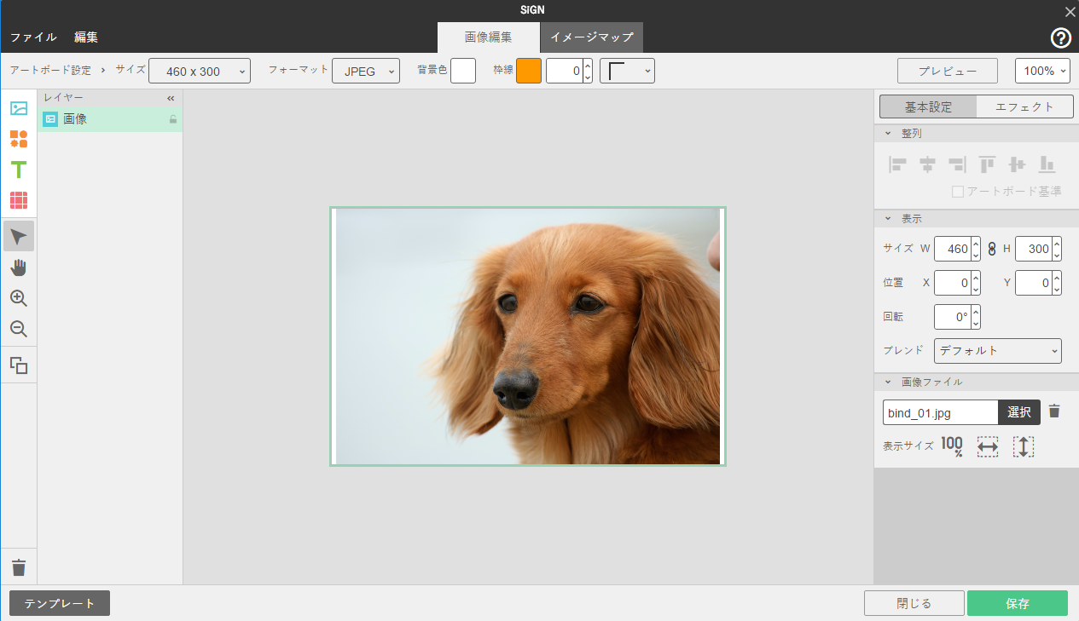Screen dimensions: 1079x621
Task: Fit image to artboard height
Action: pyautogui.click(x=1024, y=446)
